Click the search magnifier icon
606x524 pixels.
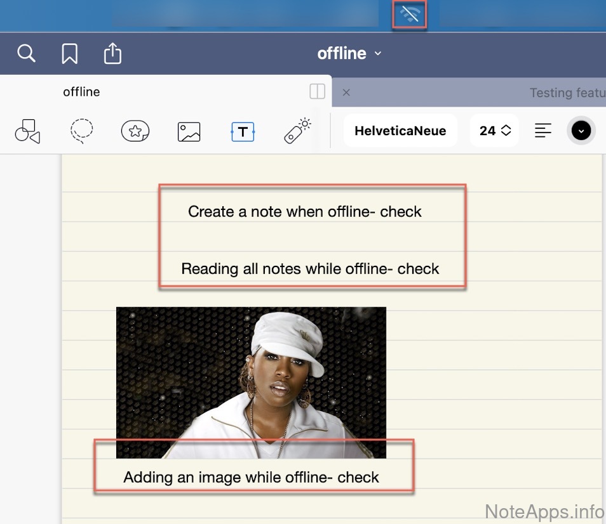(26, 53)
